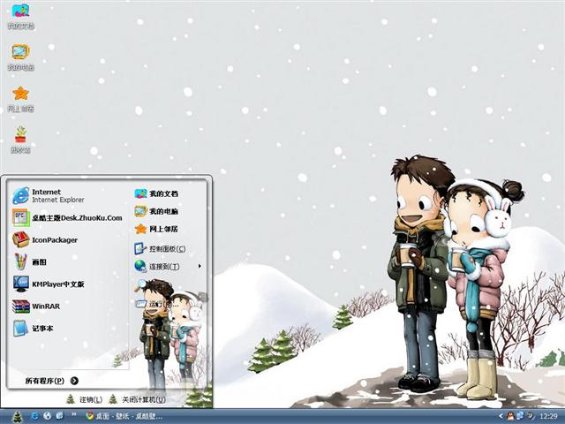The image size is (565, 424).
Task: Click the Christmas tree Start button
Action: pos(18,417)
